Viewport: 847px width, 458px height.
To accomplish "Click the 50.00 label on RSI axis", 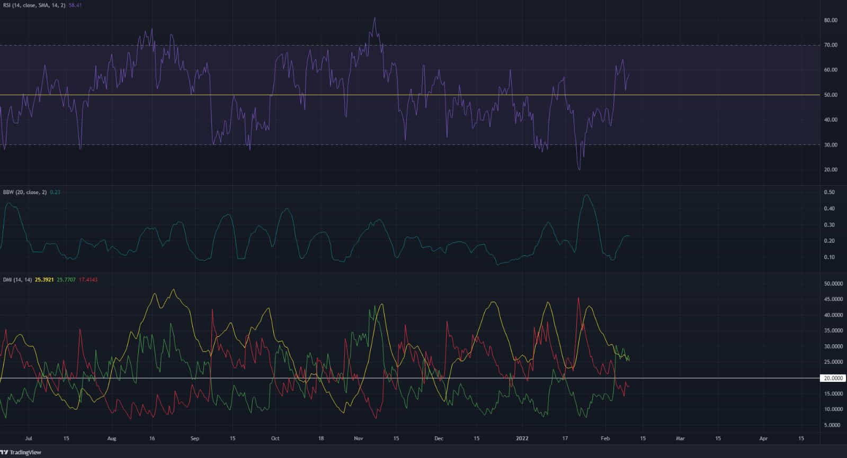I will [x=831, y=95].
